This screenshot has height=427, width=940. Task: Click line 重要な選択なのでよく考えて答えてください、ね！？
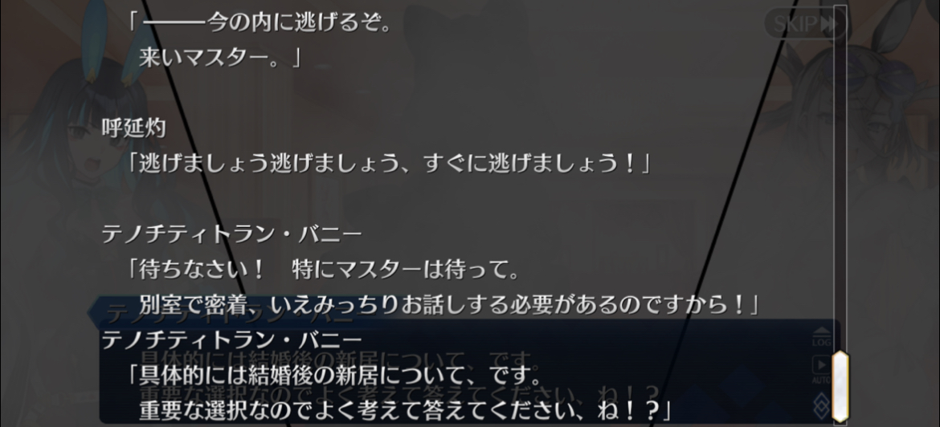(404, 411)
